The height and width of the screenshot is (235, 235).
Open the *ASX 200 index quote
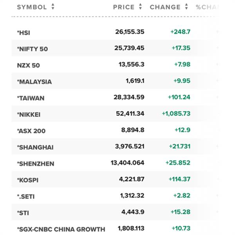(x=31, y=131)
